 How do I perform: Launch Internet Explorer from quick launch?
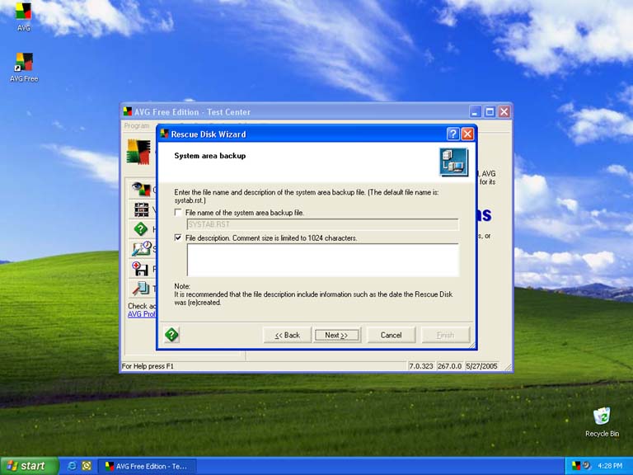pyautogui.click(x=72, y=466)
